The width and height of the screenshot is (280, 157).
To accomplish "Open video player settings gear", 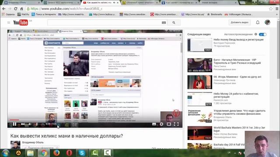I will pyautogui.click(x=161, y=124).
